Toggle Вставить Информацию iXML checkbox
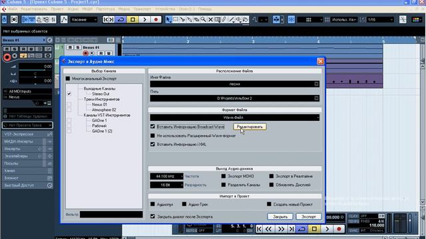The height and width of the screenshot is (239, 426). [152, 145]
